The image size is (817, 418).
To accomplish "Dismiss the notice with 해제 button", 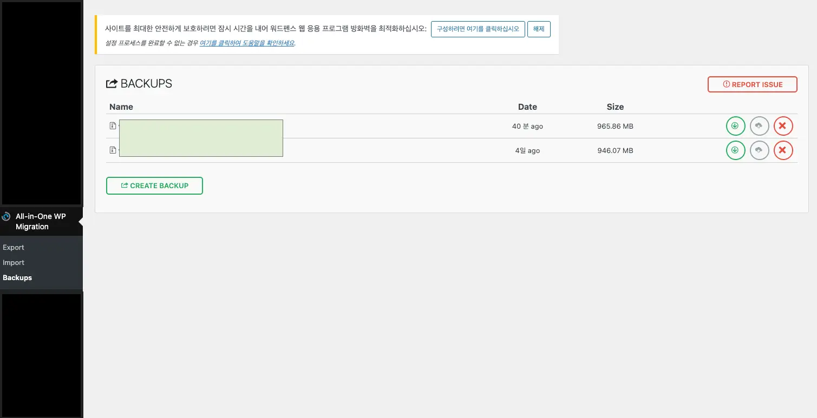I will click(x=539, y=29).
